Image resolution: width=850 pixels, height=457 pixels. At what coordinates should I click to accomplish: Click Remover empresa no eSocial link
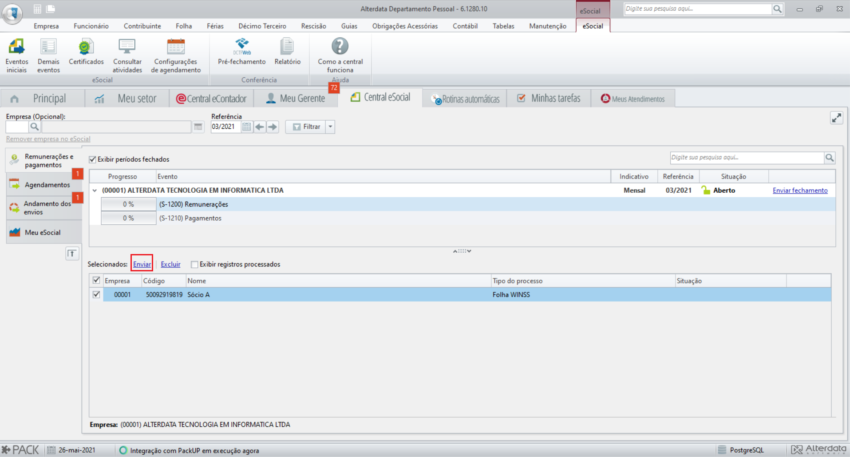pos(48,139)
